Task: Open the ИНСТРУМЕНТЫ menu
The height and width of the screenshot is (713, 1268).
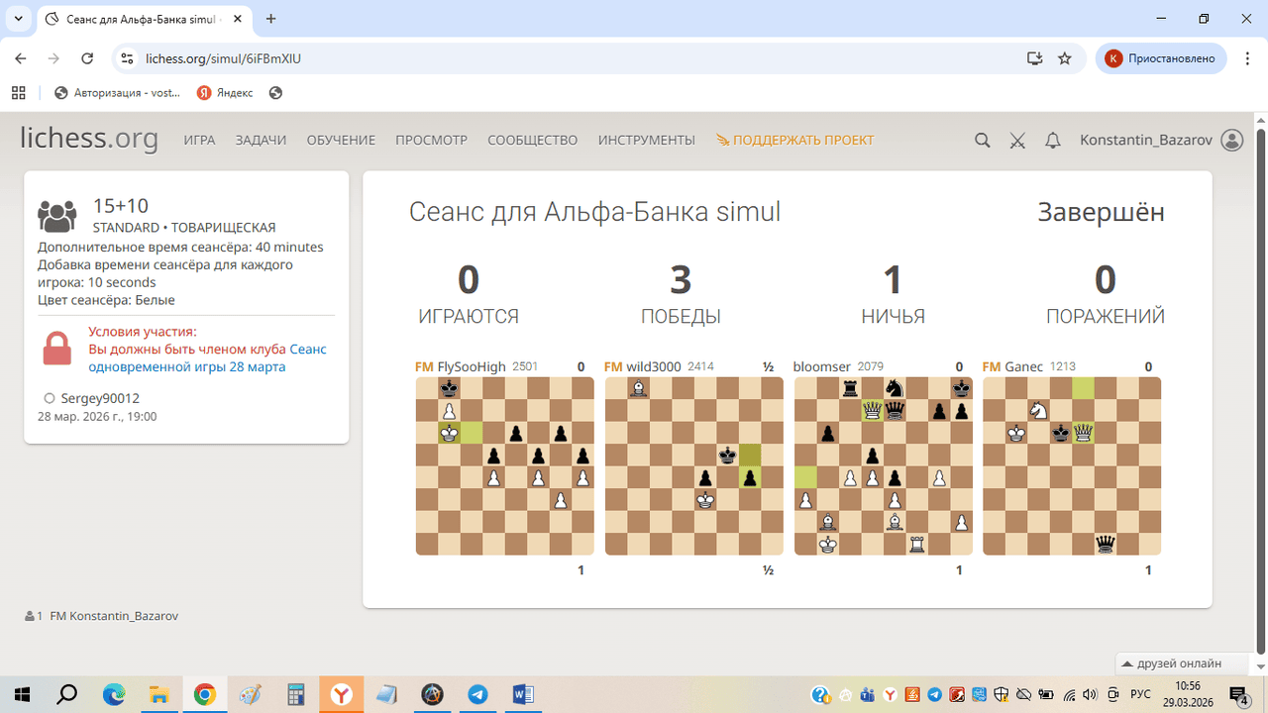Action: coord(646,141)
